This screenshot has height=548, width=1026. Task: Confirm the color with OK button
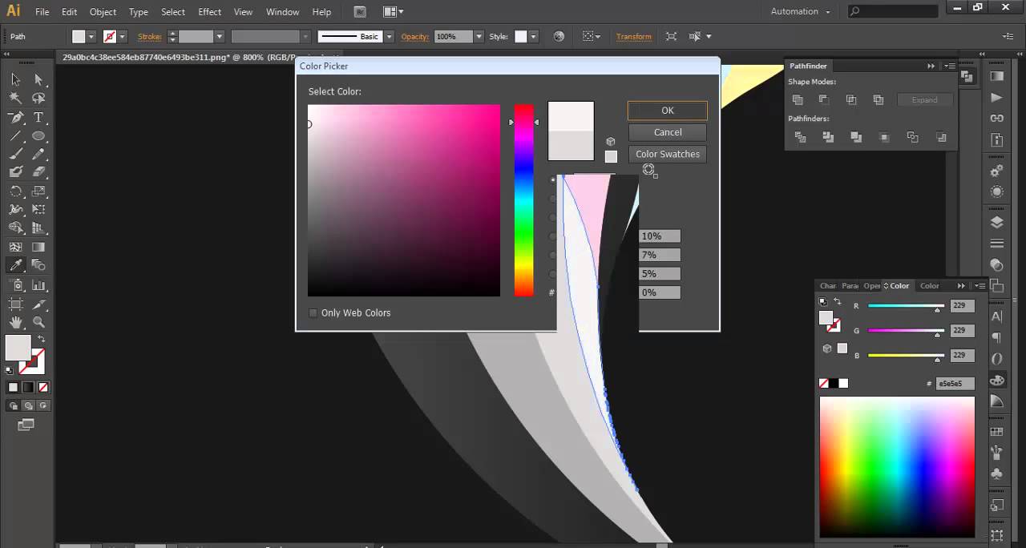(667, 111)
